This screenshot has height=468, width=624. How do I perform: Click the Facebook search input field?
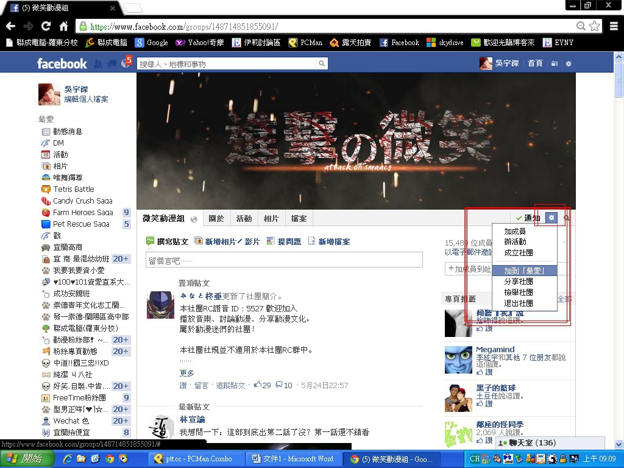coord(227,63)
